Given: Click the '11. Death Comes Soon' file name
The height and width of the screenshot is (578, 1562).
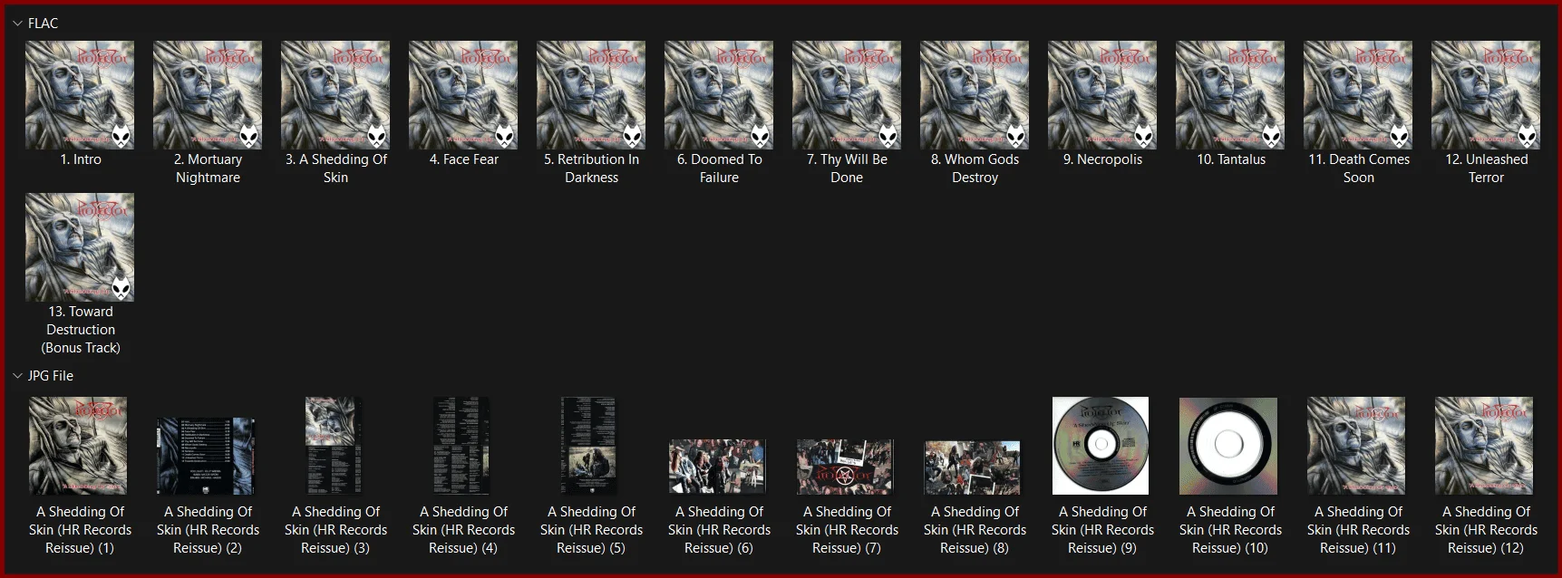Looking at the screenshot, I should (1359, 169).
